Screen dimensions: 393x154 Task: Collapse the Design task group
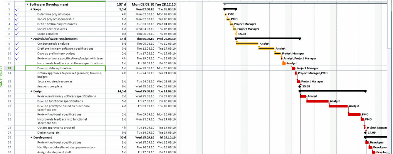(x=32, y=91)
